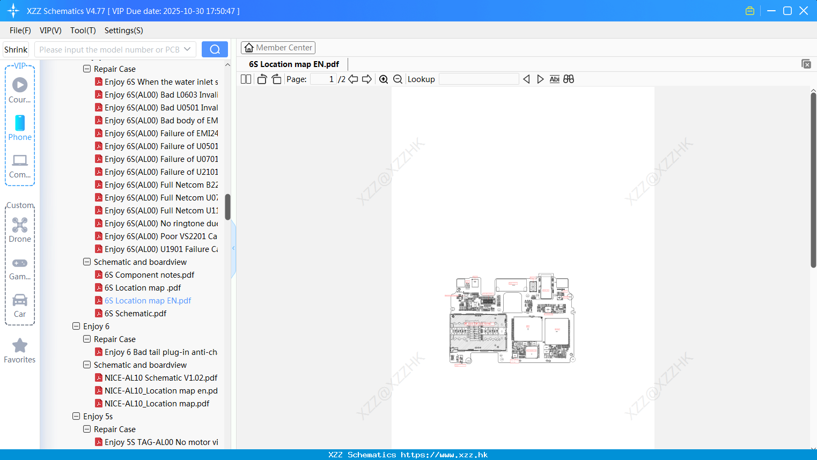The width and height of the screenshot is (817, 460).
Task: Open the Game console category
Action: coord(20,269)
